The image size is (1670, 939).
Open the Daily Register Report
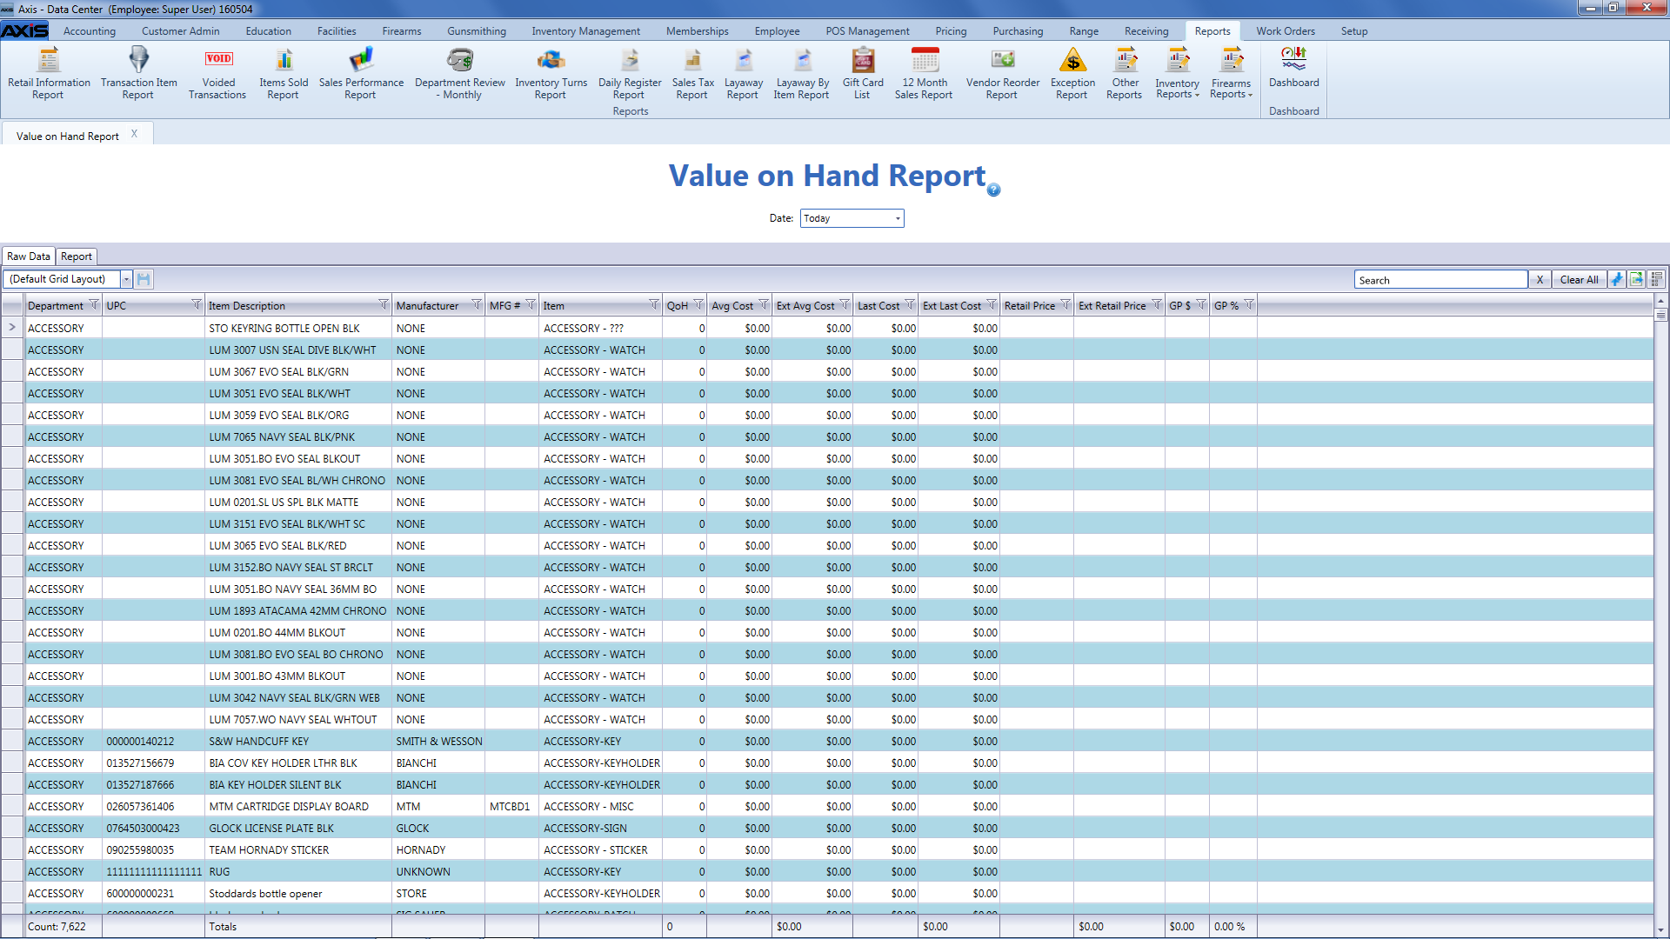click(630, 74)
